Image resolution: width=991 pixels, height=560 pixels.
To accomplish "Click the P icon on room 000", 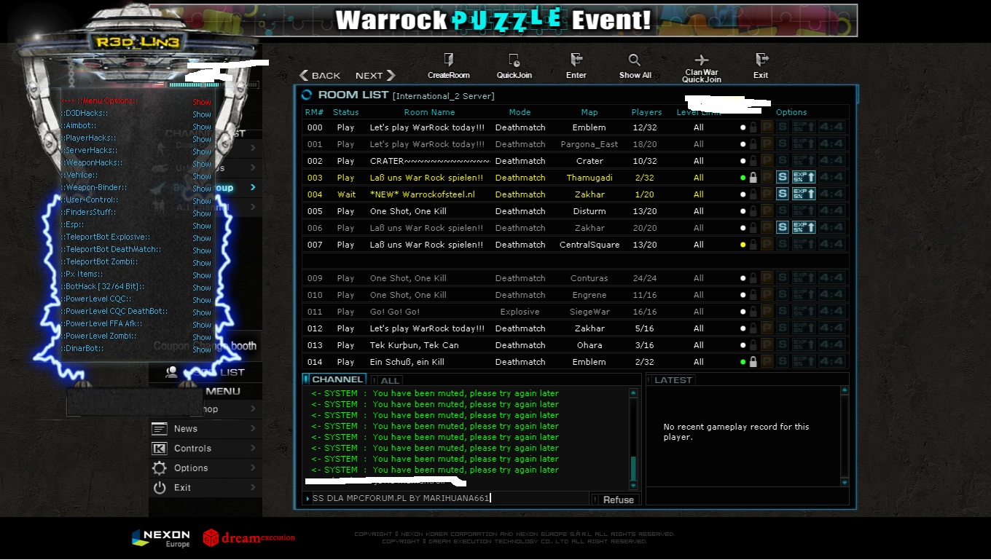I will point(767,127).
